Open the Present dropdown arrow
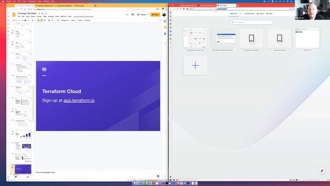The height and width of the screenshot is (186, 330). [x=148, y=14]
